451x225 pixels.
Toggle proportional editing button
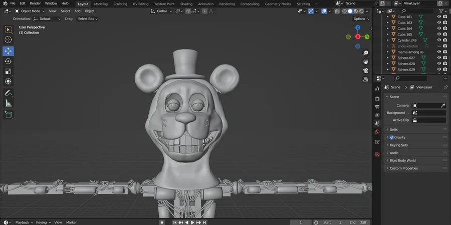tap(204, 11)
